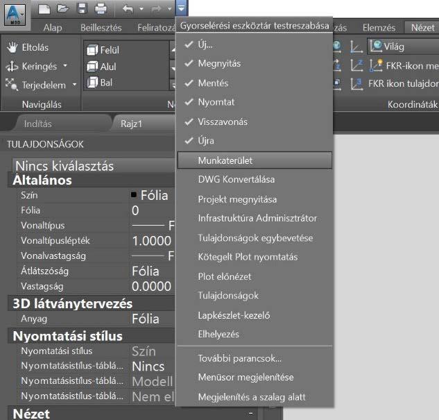The width and height of the screenshot is (439, 420).
Task: Collapse the Nyomtatási stílus section
Action: click(92, 336)
